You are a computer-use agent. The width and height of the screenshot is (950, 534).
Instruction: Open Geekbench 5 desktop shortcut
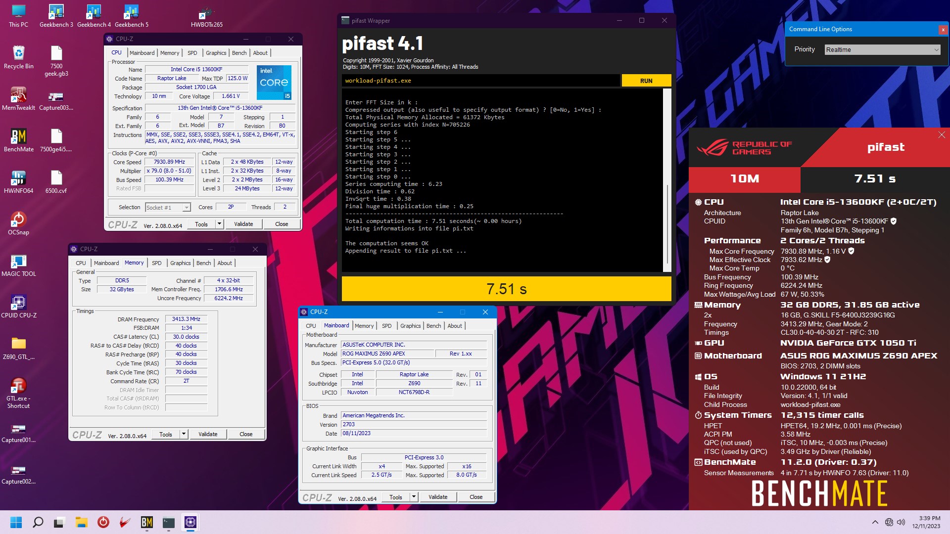(x=132, y=16)
